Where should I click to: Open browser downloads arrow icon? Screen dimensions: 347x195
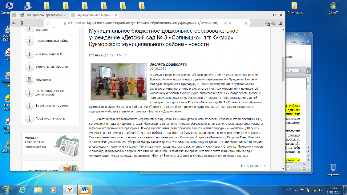[281, 23]
